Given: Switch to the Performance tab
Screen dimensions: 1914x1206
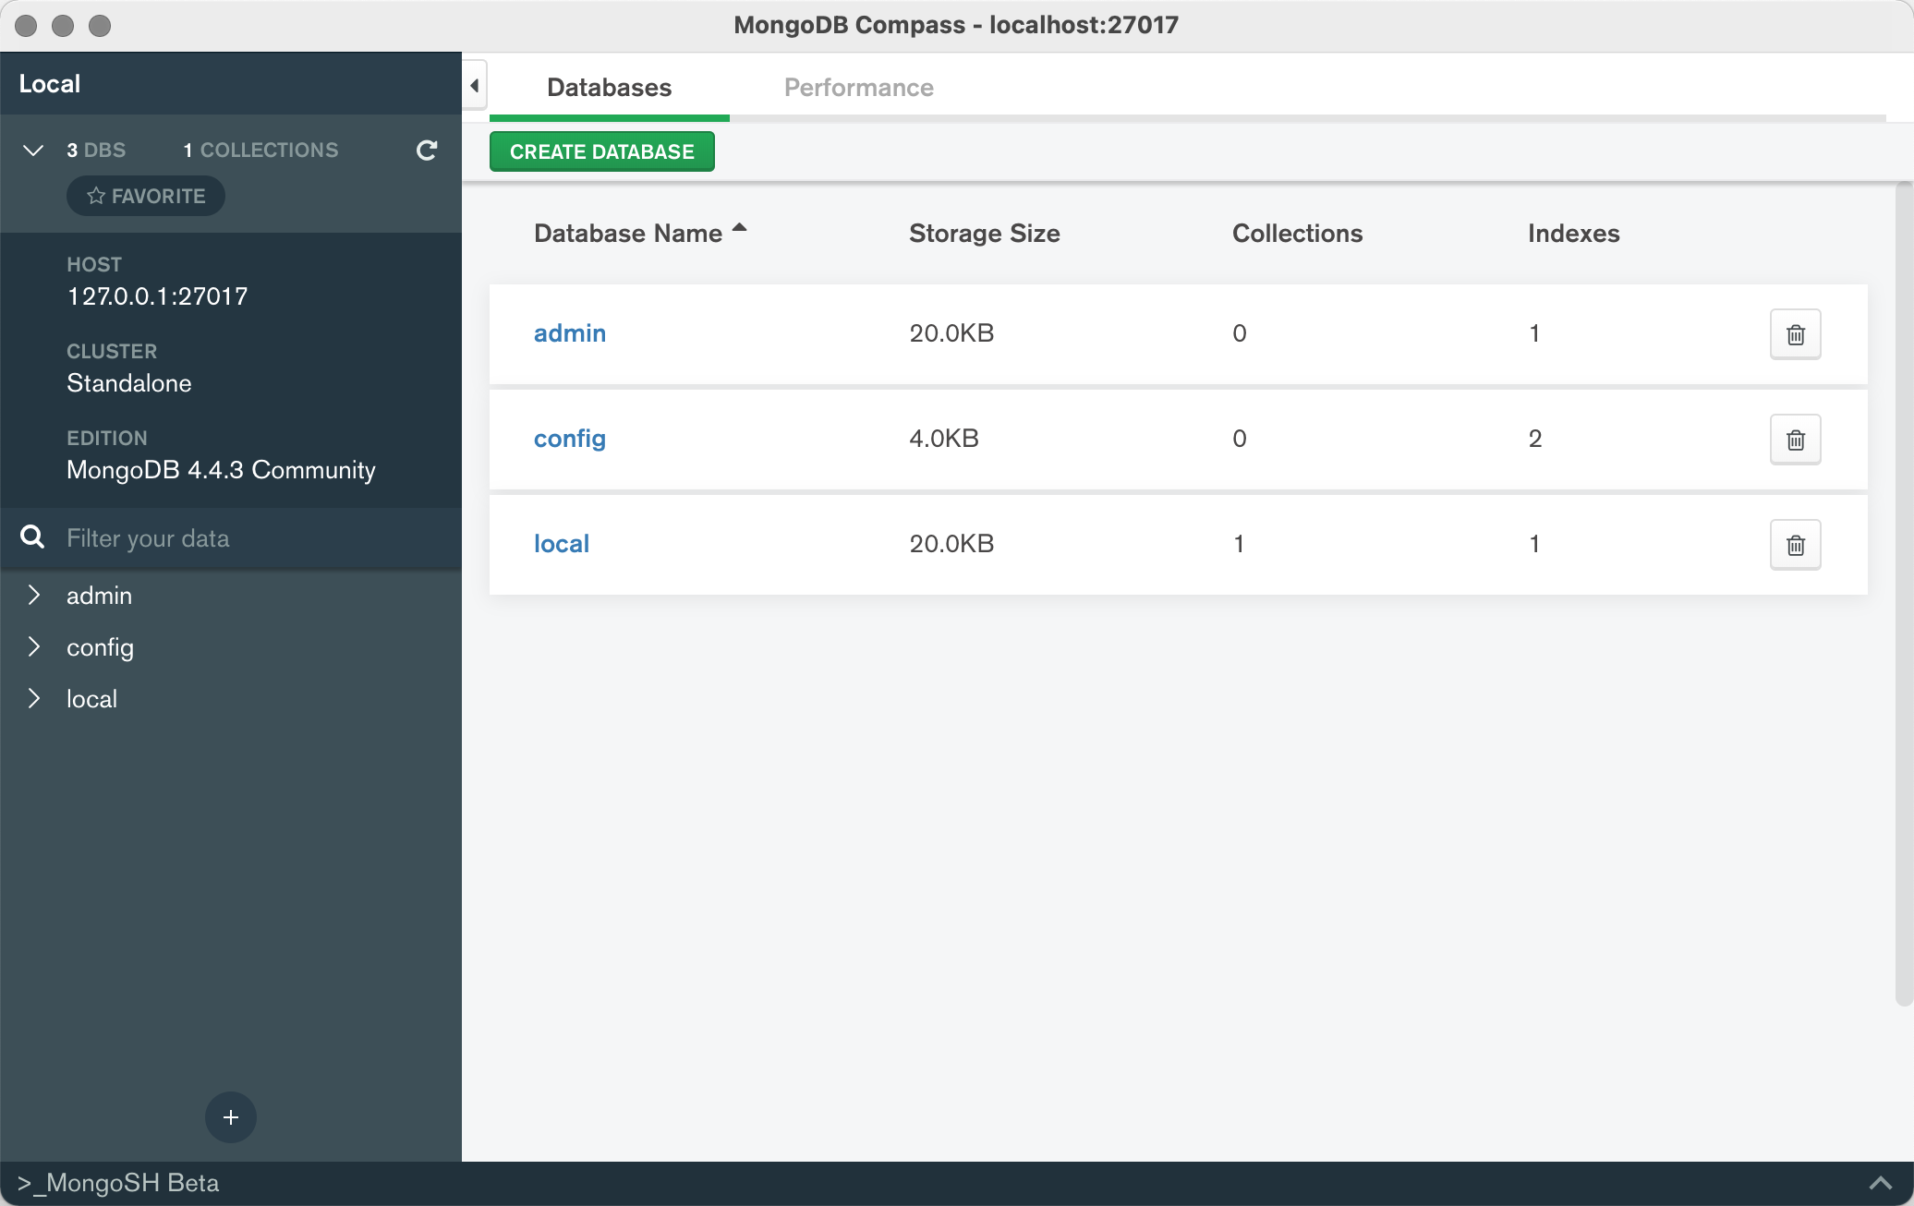Looking at the screenshot, I should (x=858, y=88).
